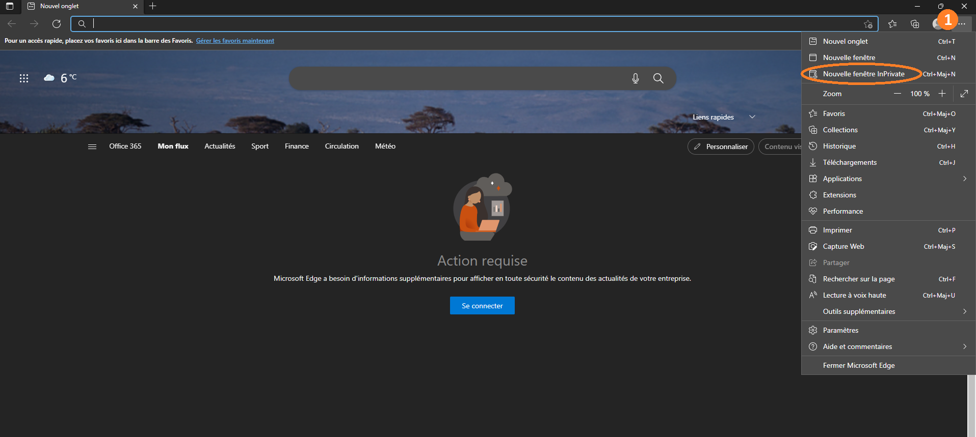Choose Fermer Microsoft Edge
The height and width of the screenshot is (437, 976).
coord(888,365)
